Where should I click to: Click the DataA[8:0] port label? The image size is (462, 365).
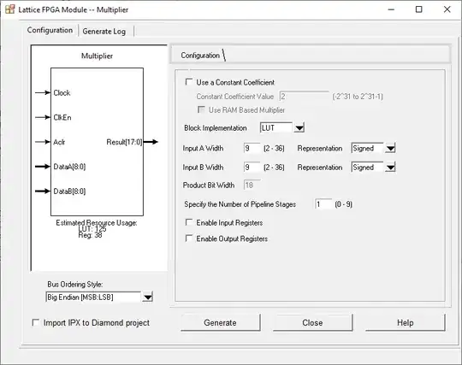click(x=69, y=167)
